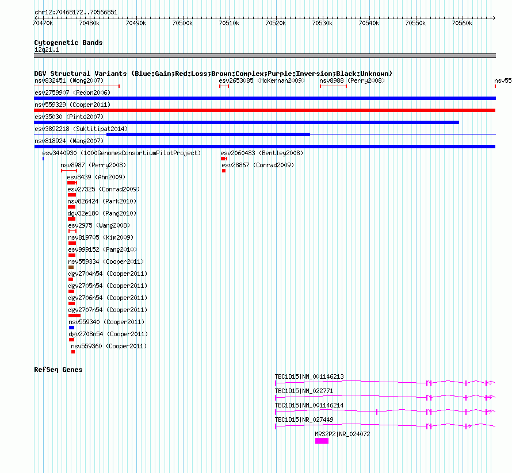Click esv999152 (Pang2010) variant label
The image size is (512, 473).
[x=102, y=249]
